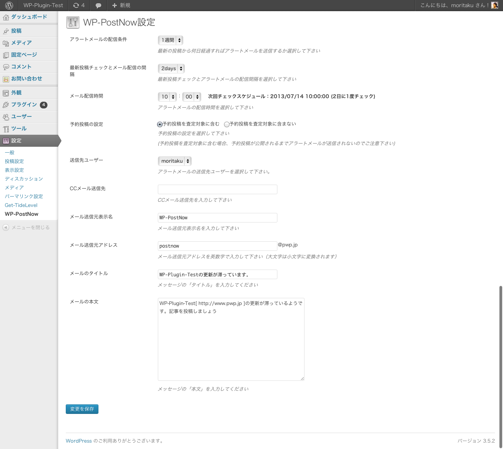503x449 pixels.
Task: Click the plugin update badge showing 4
Action: point(43,105)
